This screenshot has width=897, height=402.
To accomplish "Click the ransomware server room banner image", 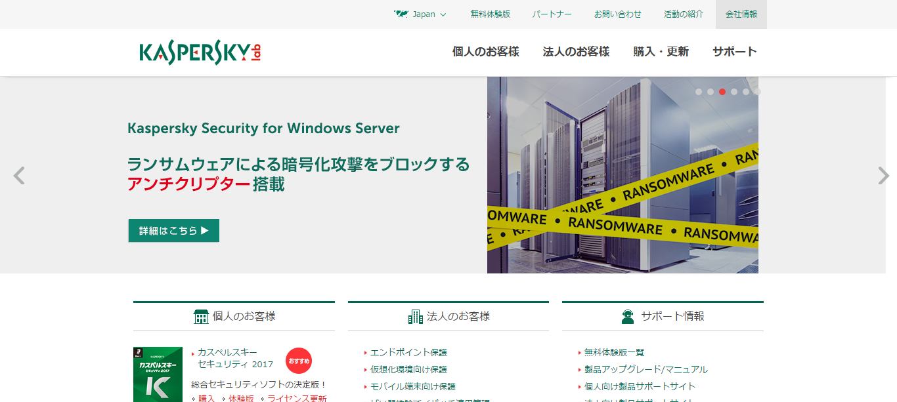I will coord(623,175).
